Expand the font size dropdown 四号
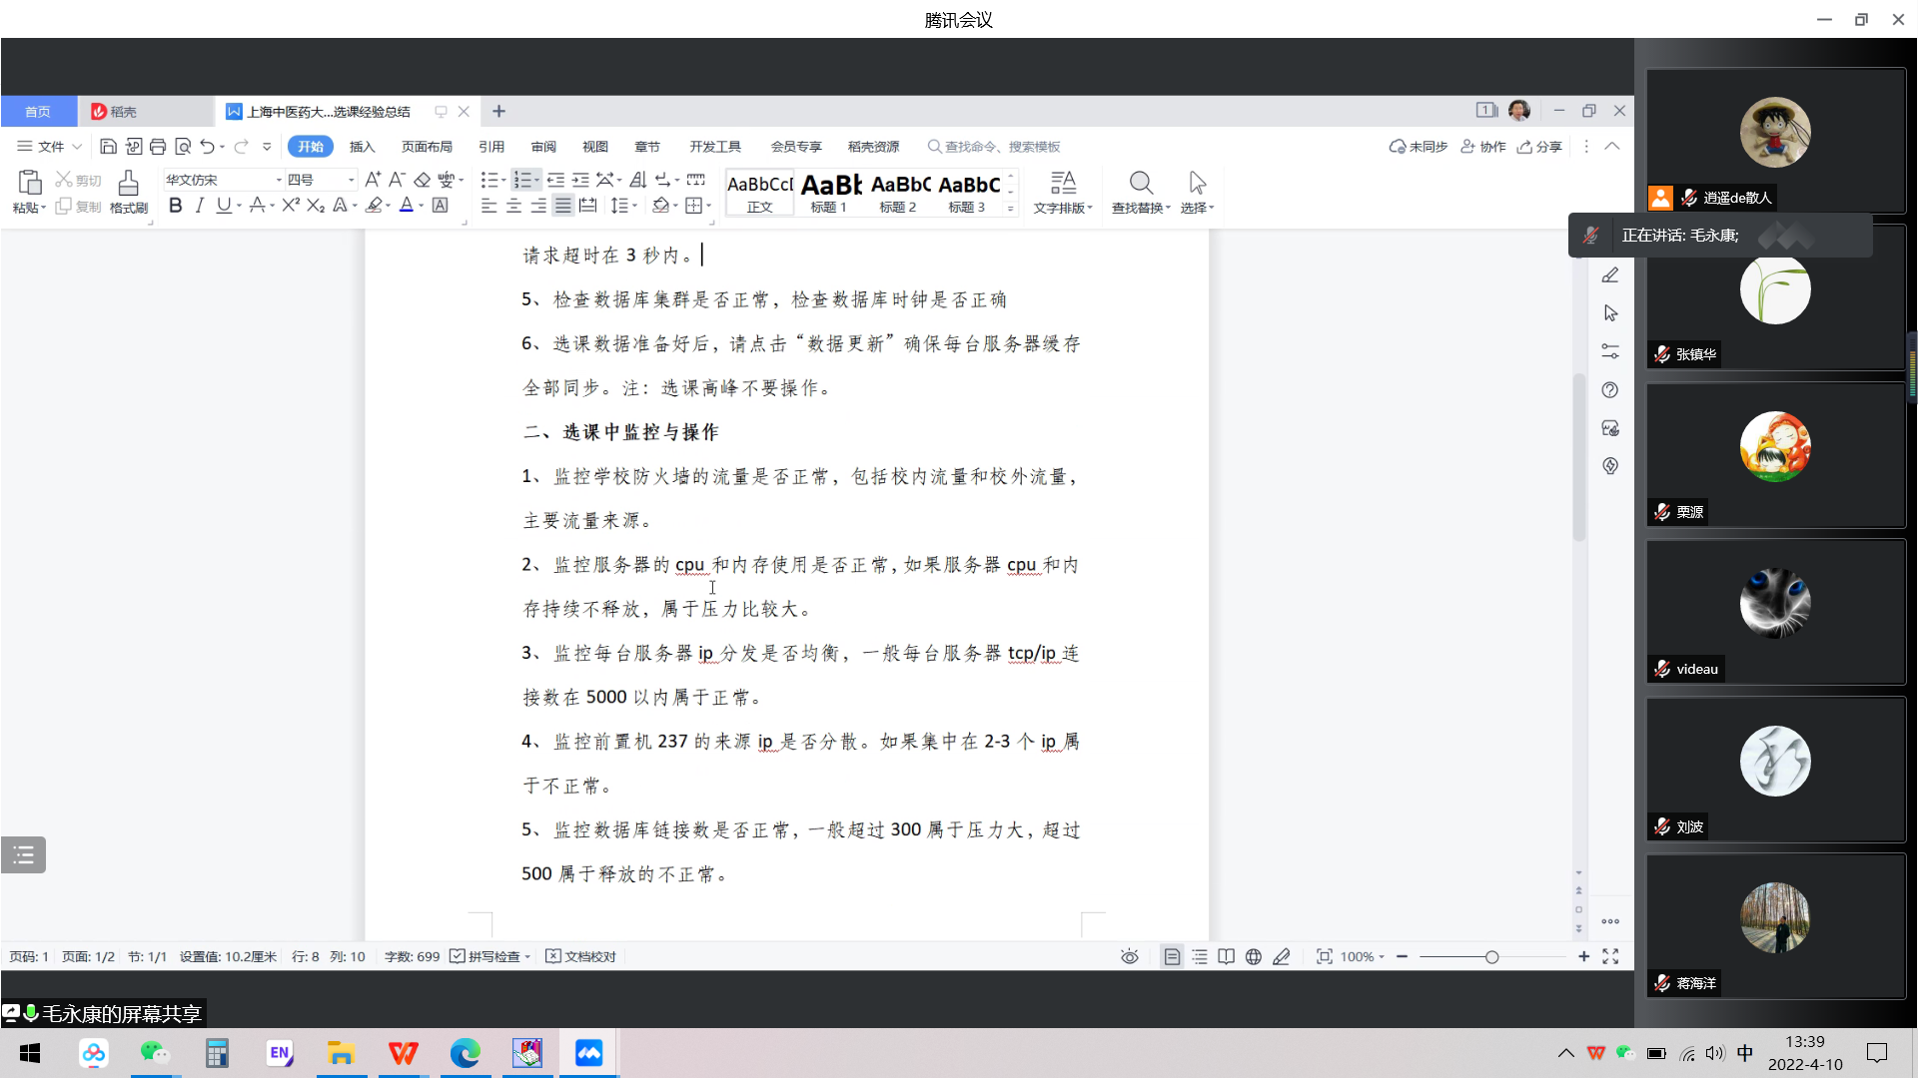 point(351,180)
